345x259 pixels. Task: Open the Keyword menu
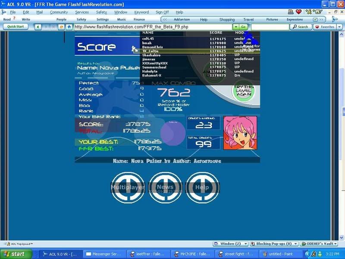[x=141, y=12]
